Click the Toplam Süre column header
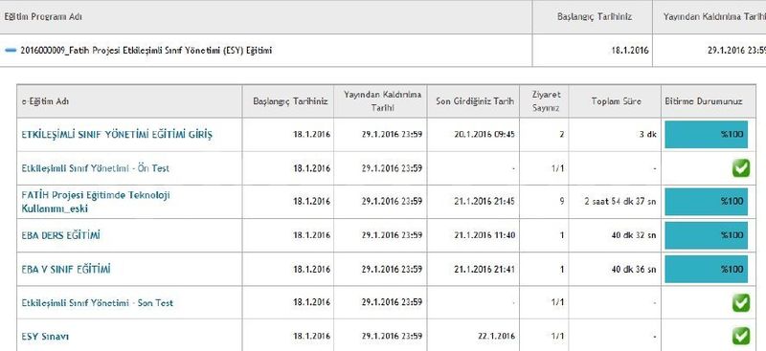 tap(616, 101)
